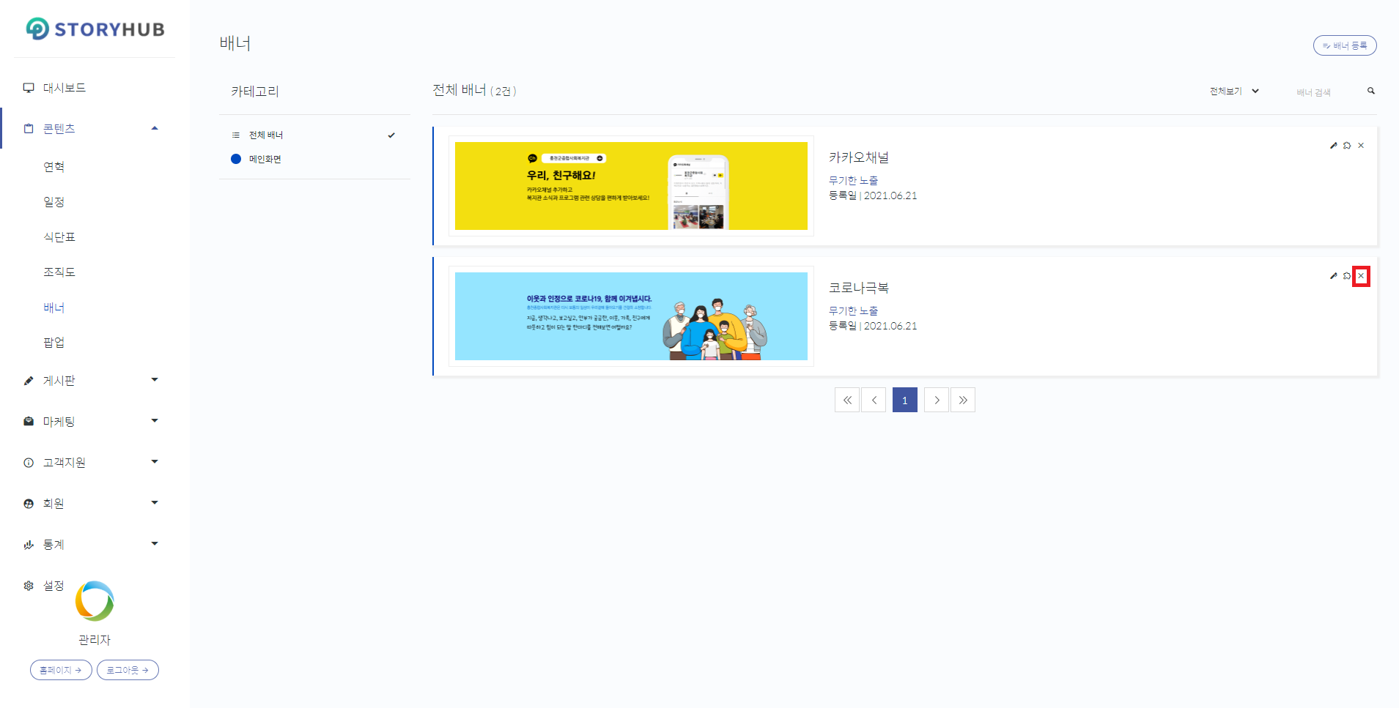
Task: Open the yellow 카카오채널 banner thumbnail
Action: 631,186
